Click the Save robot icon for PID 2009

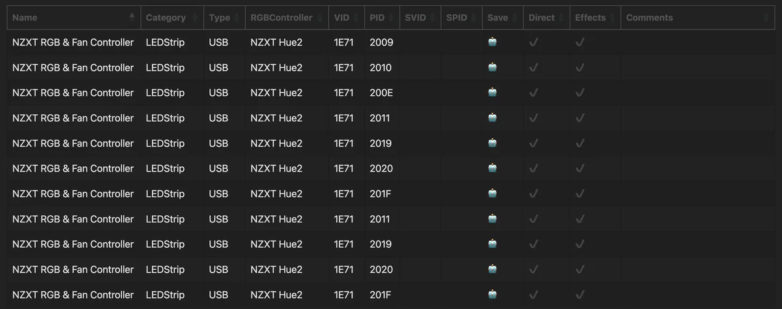point(493,42)
